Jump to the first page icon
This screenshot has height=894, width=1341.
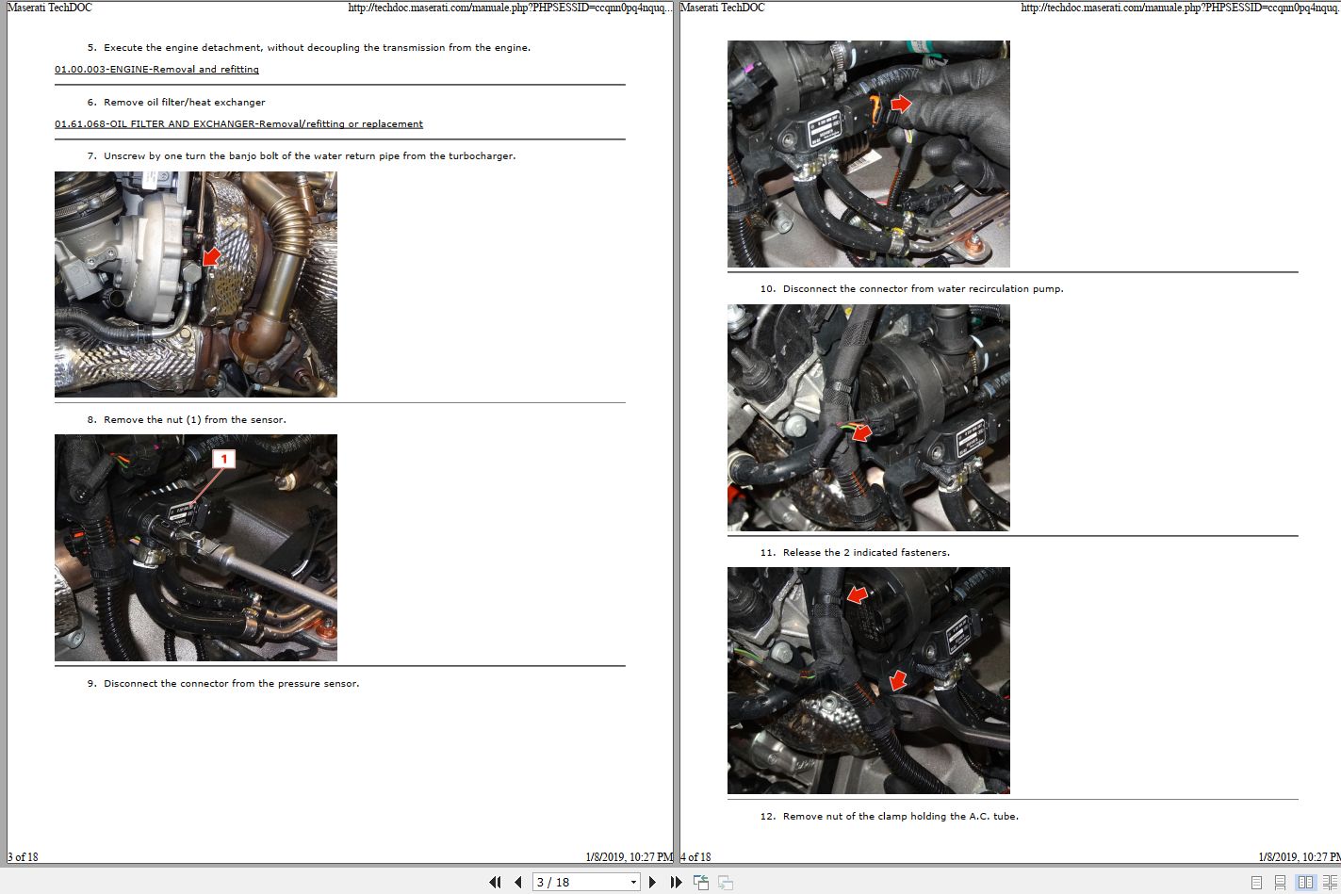coord(496,883)
